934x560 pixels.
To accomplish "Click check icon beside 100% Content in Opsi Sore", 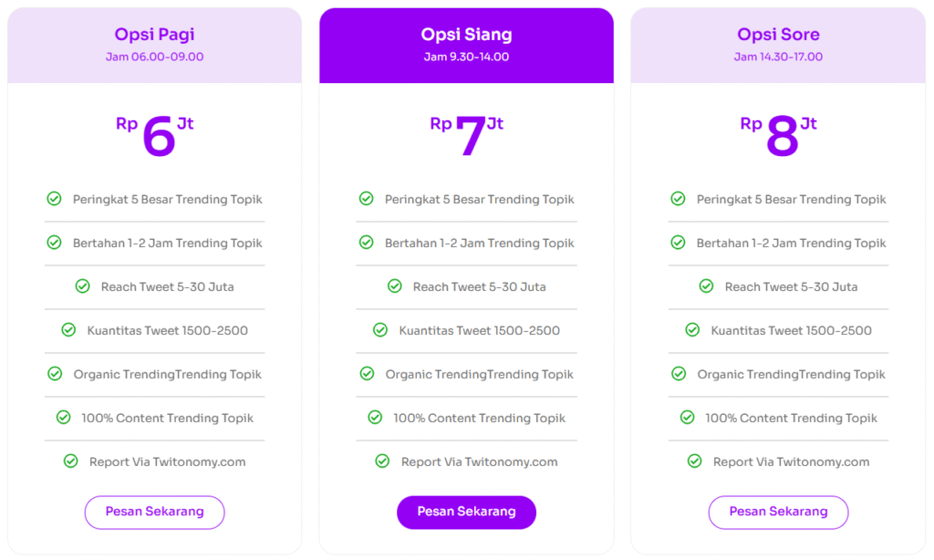I will (688, 418).
